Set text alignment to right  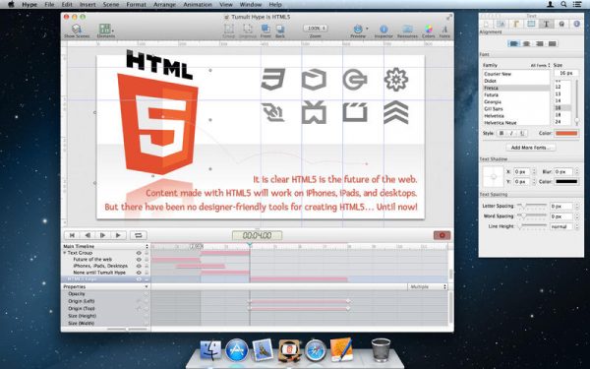coord(539,43)
